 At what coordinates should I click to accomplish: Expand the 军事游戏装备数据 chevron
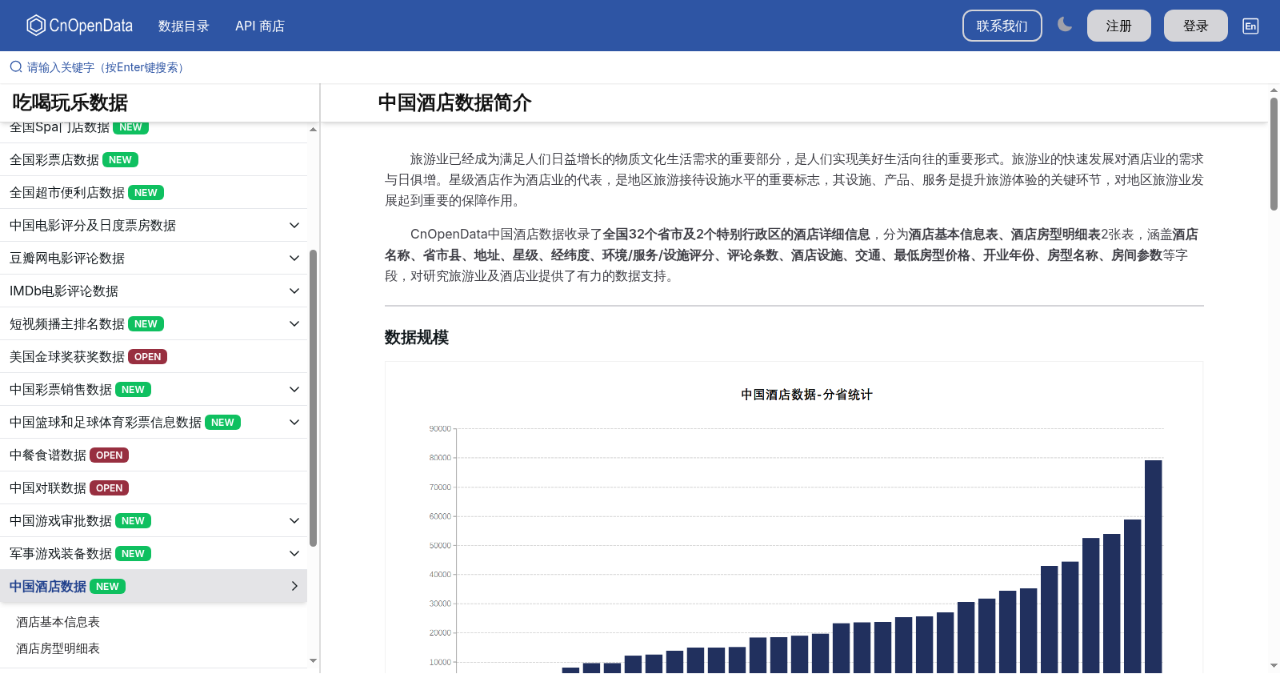(294, 553)
